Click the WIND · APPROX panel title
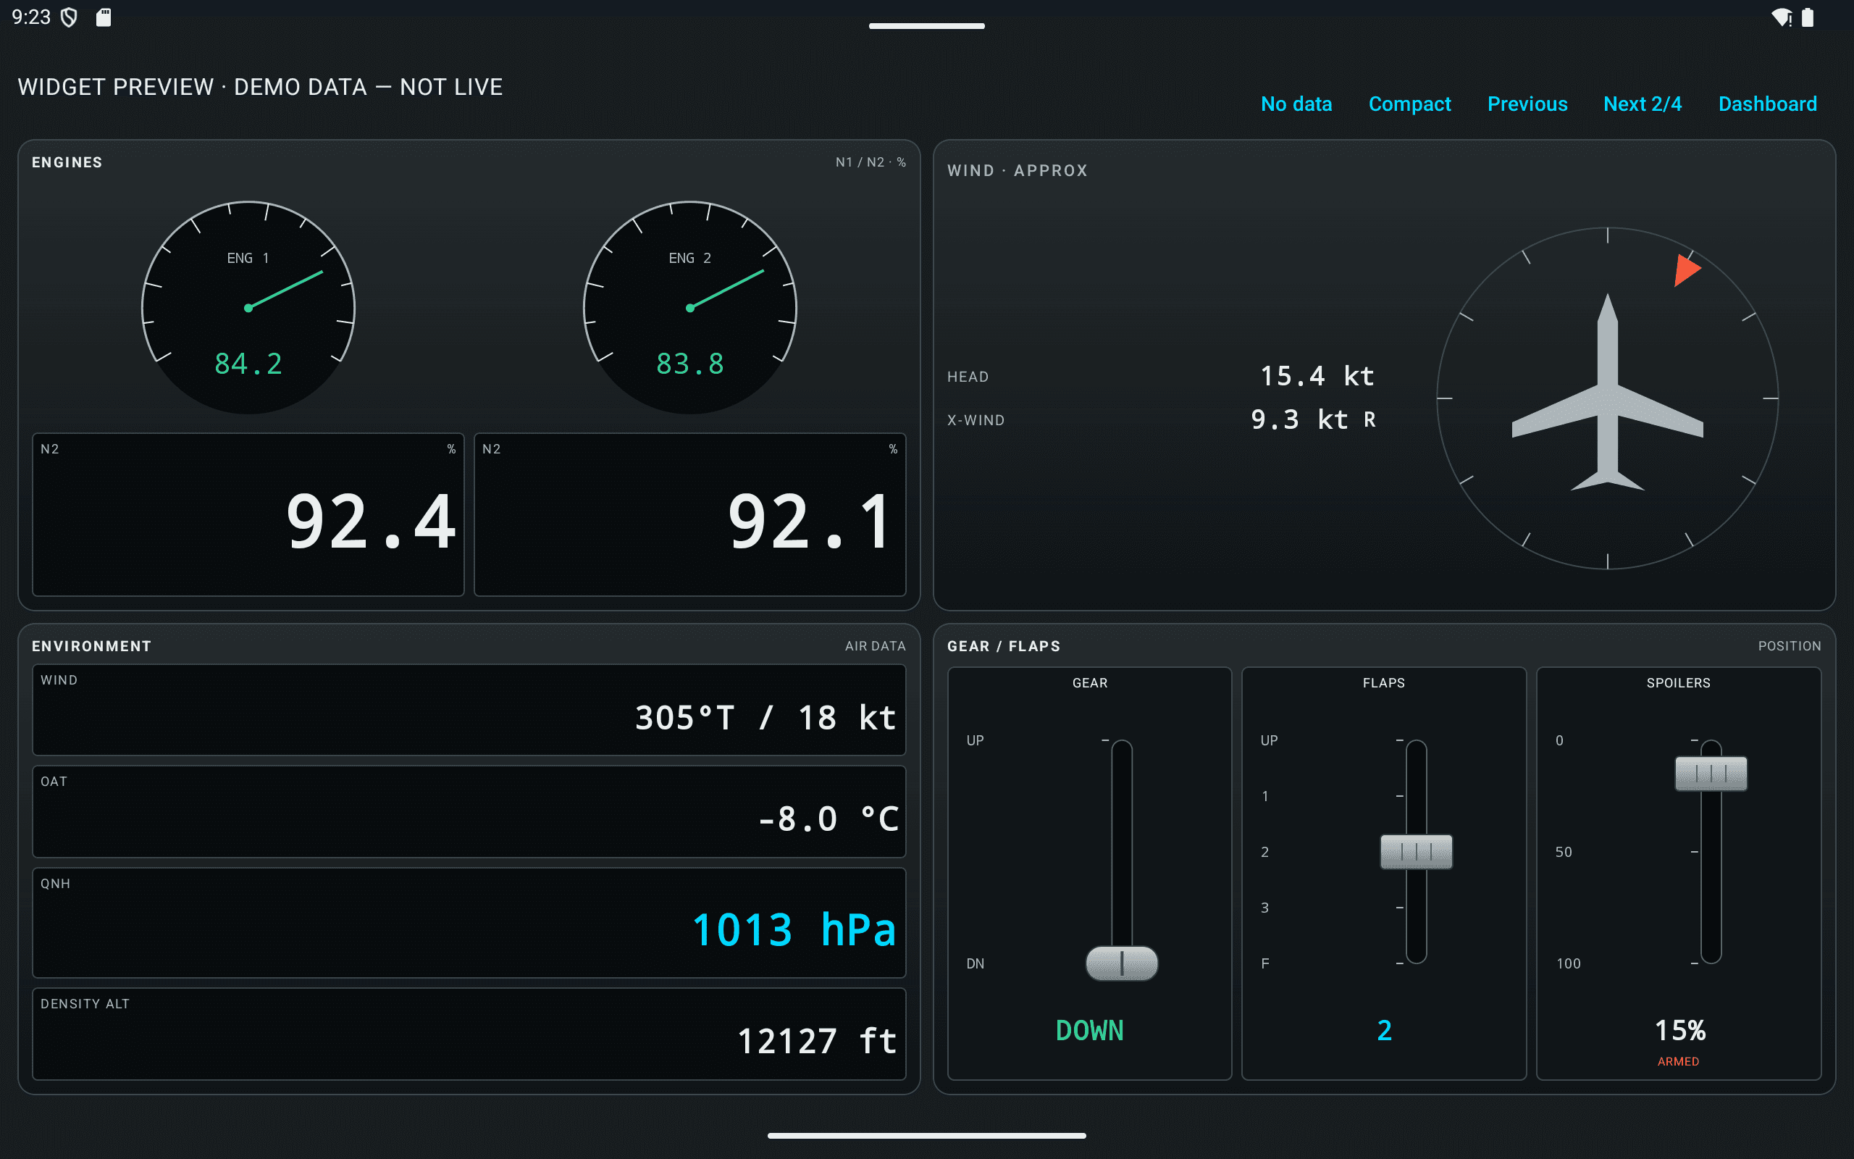The height and width of the screenshot is (1159, 1854). click(1017, 170)
